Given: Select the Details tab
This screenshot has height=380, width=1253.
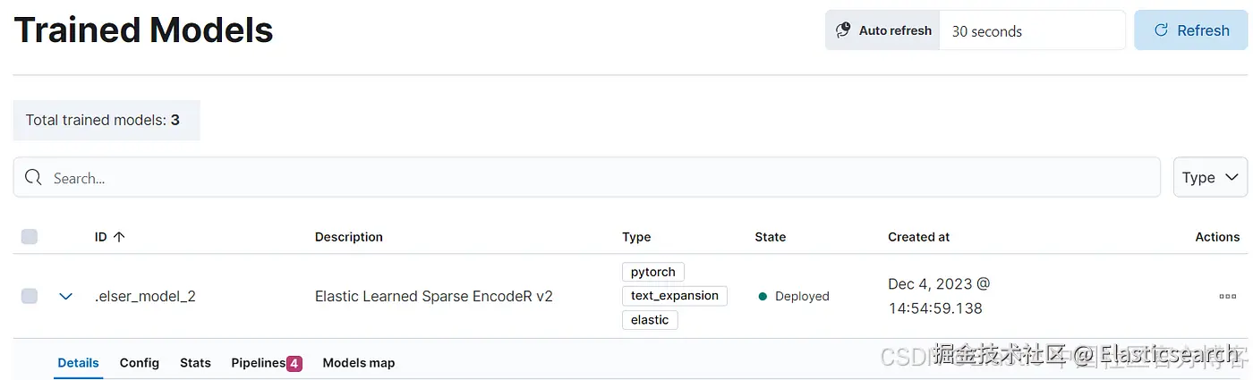Looking at the screenshot, I should (78, 363).
